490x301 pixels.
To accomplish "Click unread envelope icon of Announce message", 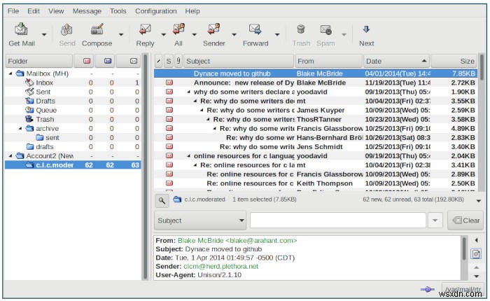I will click(x=169, y=83).
